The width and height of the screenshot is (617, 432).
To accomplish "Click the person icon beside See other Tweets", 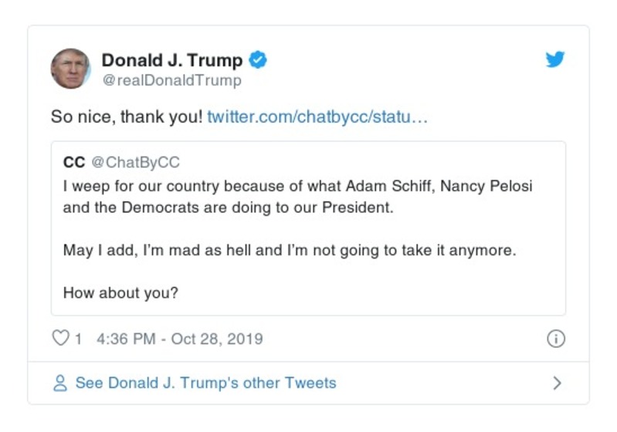I will click(59, 383).
